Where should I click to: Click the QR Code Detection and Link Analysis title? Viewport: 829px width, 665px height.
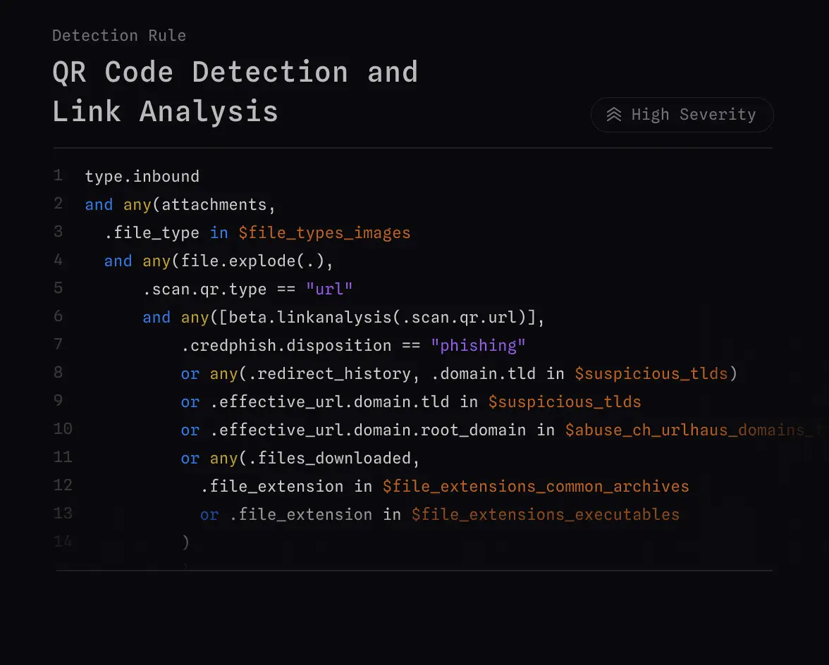coord(235,90)
